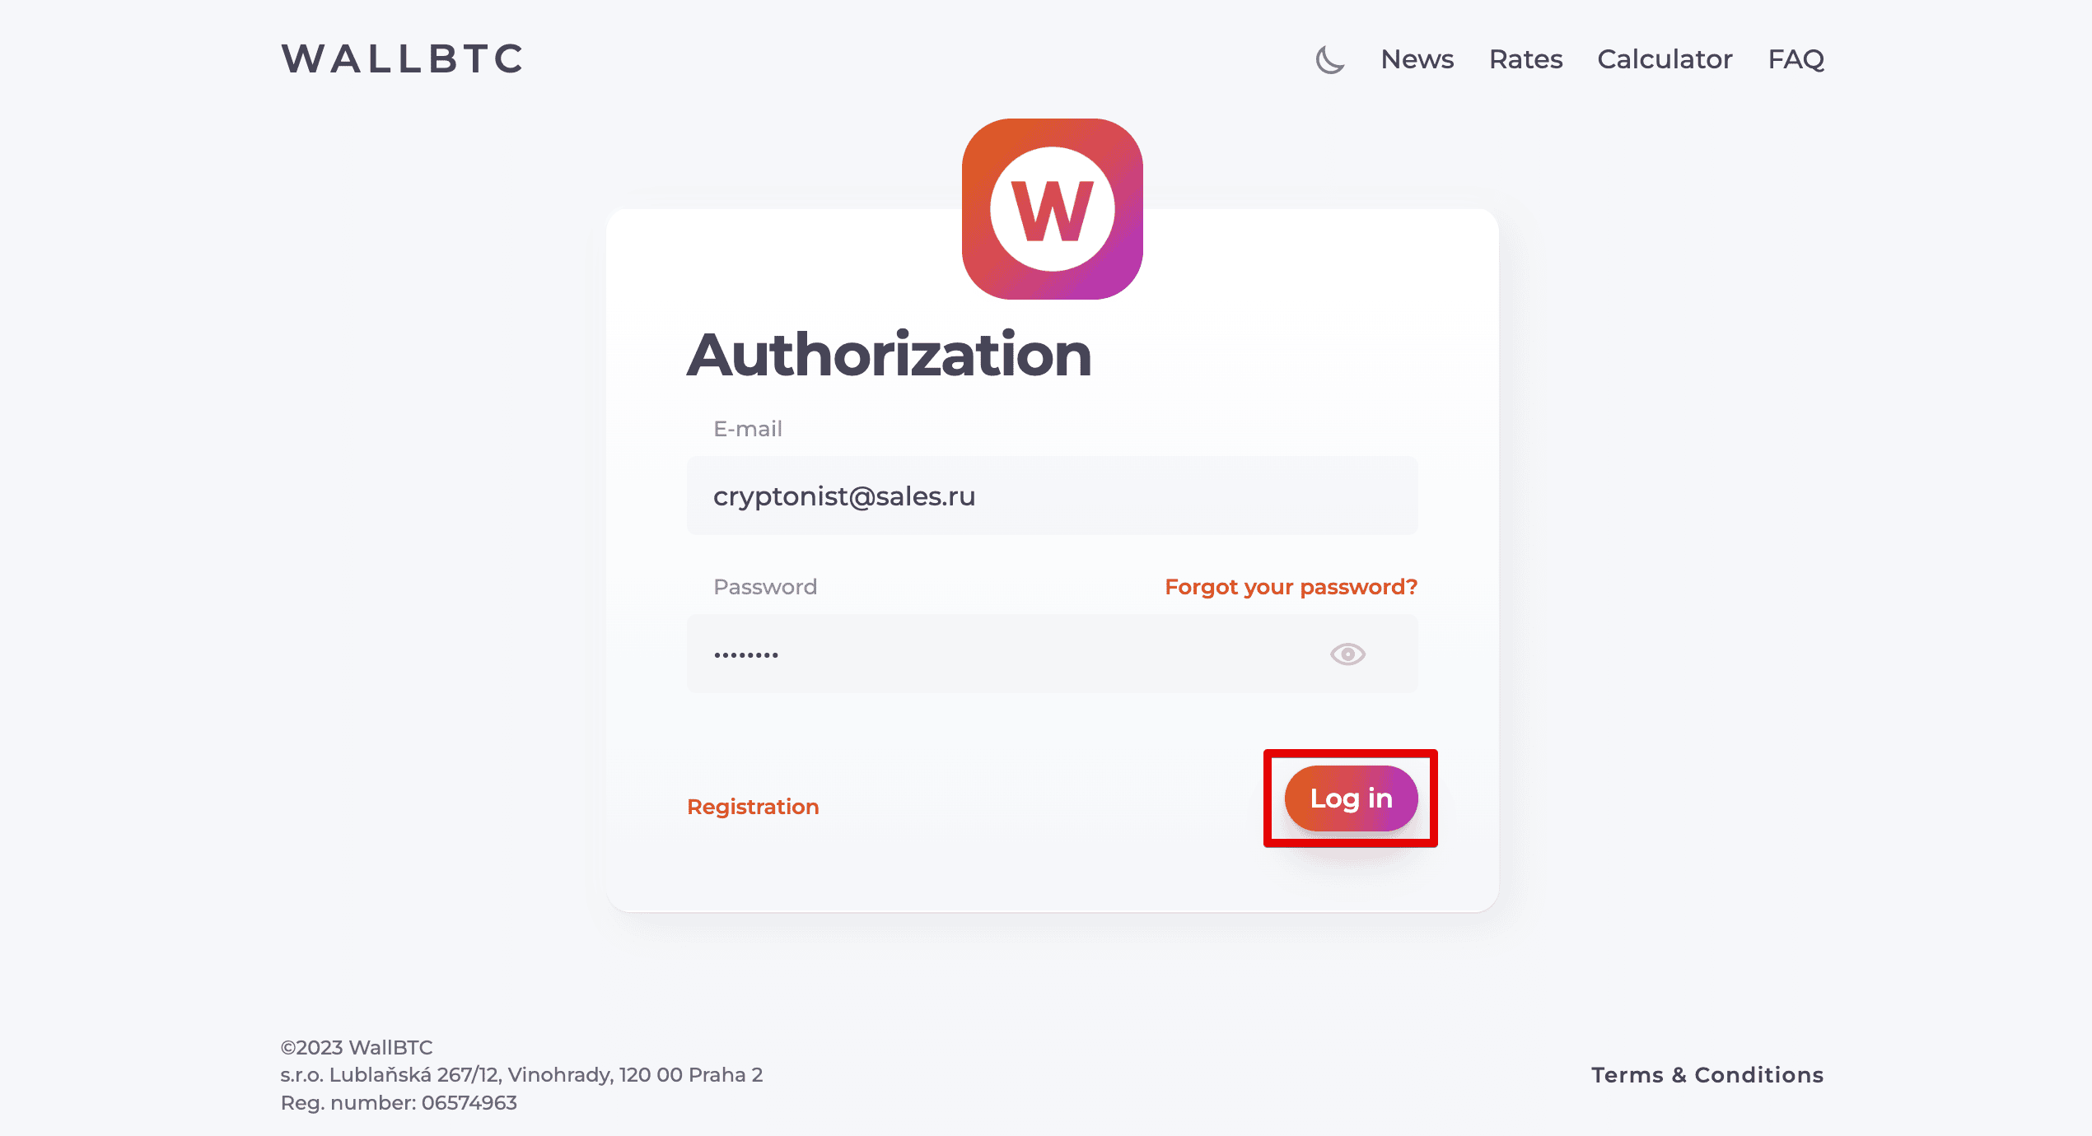Toggle dark mode with the moon icon
Image resolution: width=2092 pixels, height=1136 pixels.
point(1329,59)
